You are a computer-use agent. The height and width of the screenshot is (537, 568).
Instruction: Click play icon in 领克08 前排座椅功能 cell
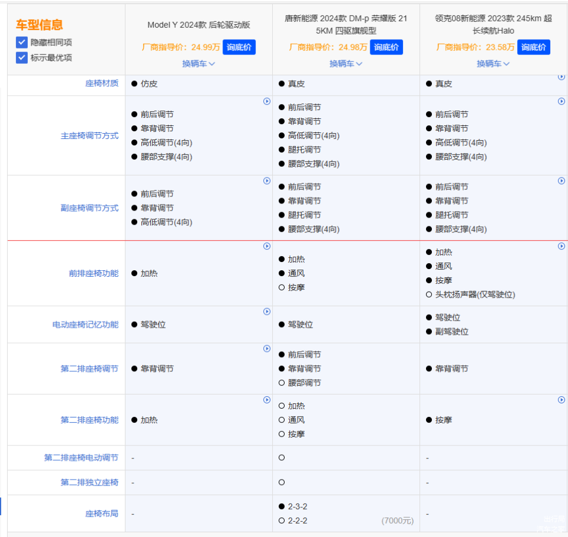tap(561, 246)
